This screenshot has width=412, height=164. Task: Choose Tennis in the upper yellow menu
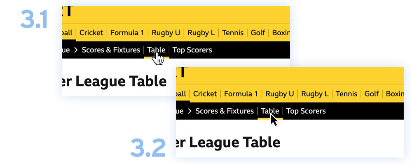click(233, 33)
